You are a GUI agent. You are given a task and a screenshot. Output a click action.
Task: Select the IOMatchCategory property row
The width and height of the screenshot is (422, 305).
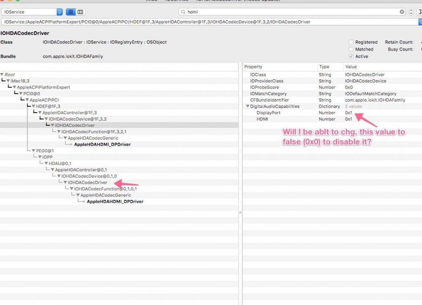pos(333,94)
